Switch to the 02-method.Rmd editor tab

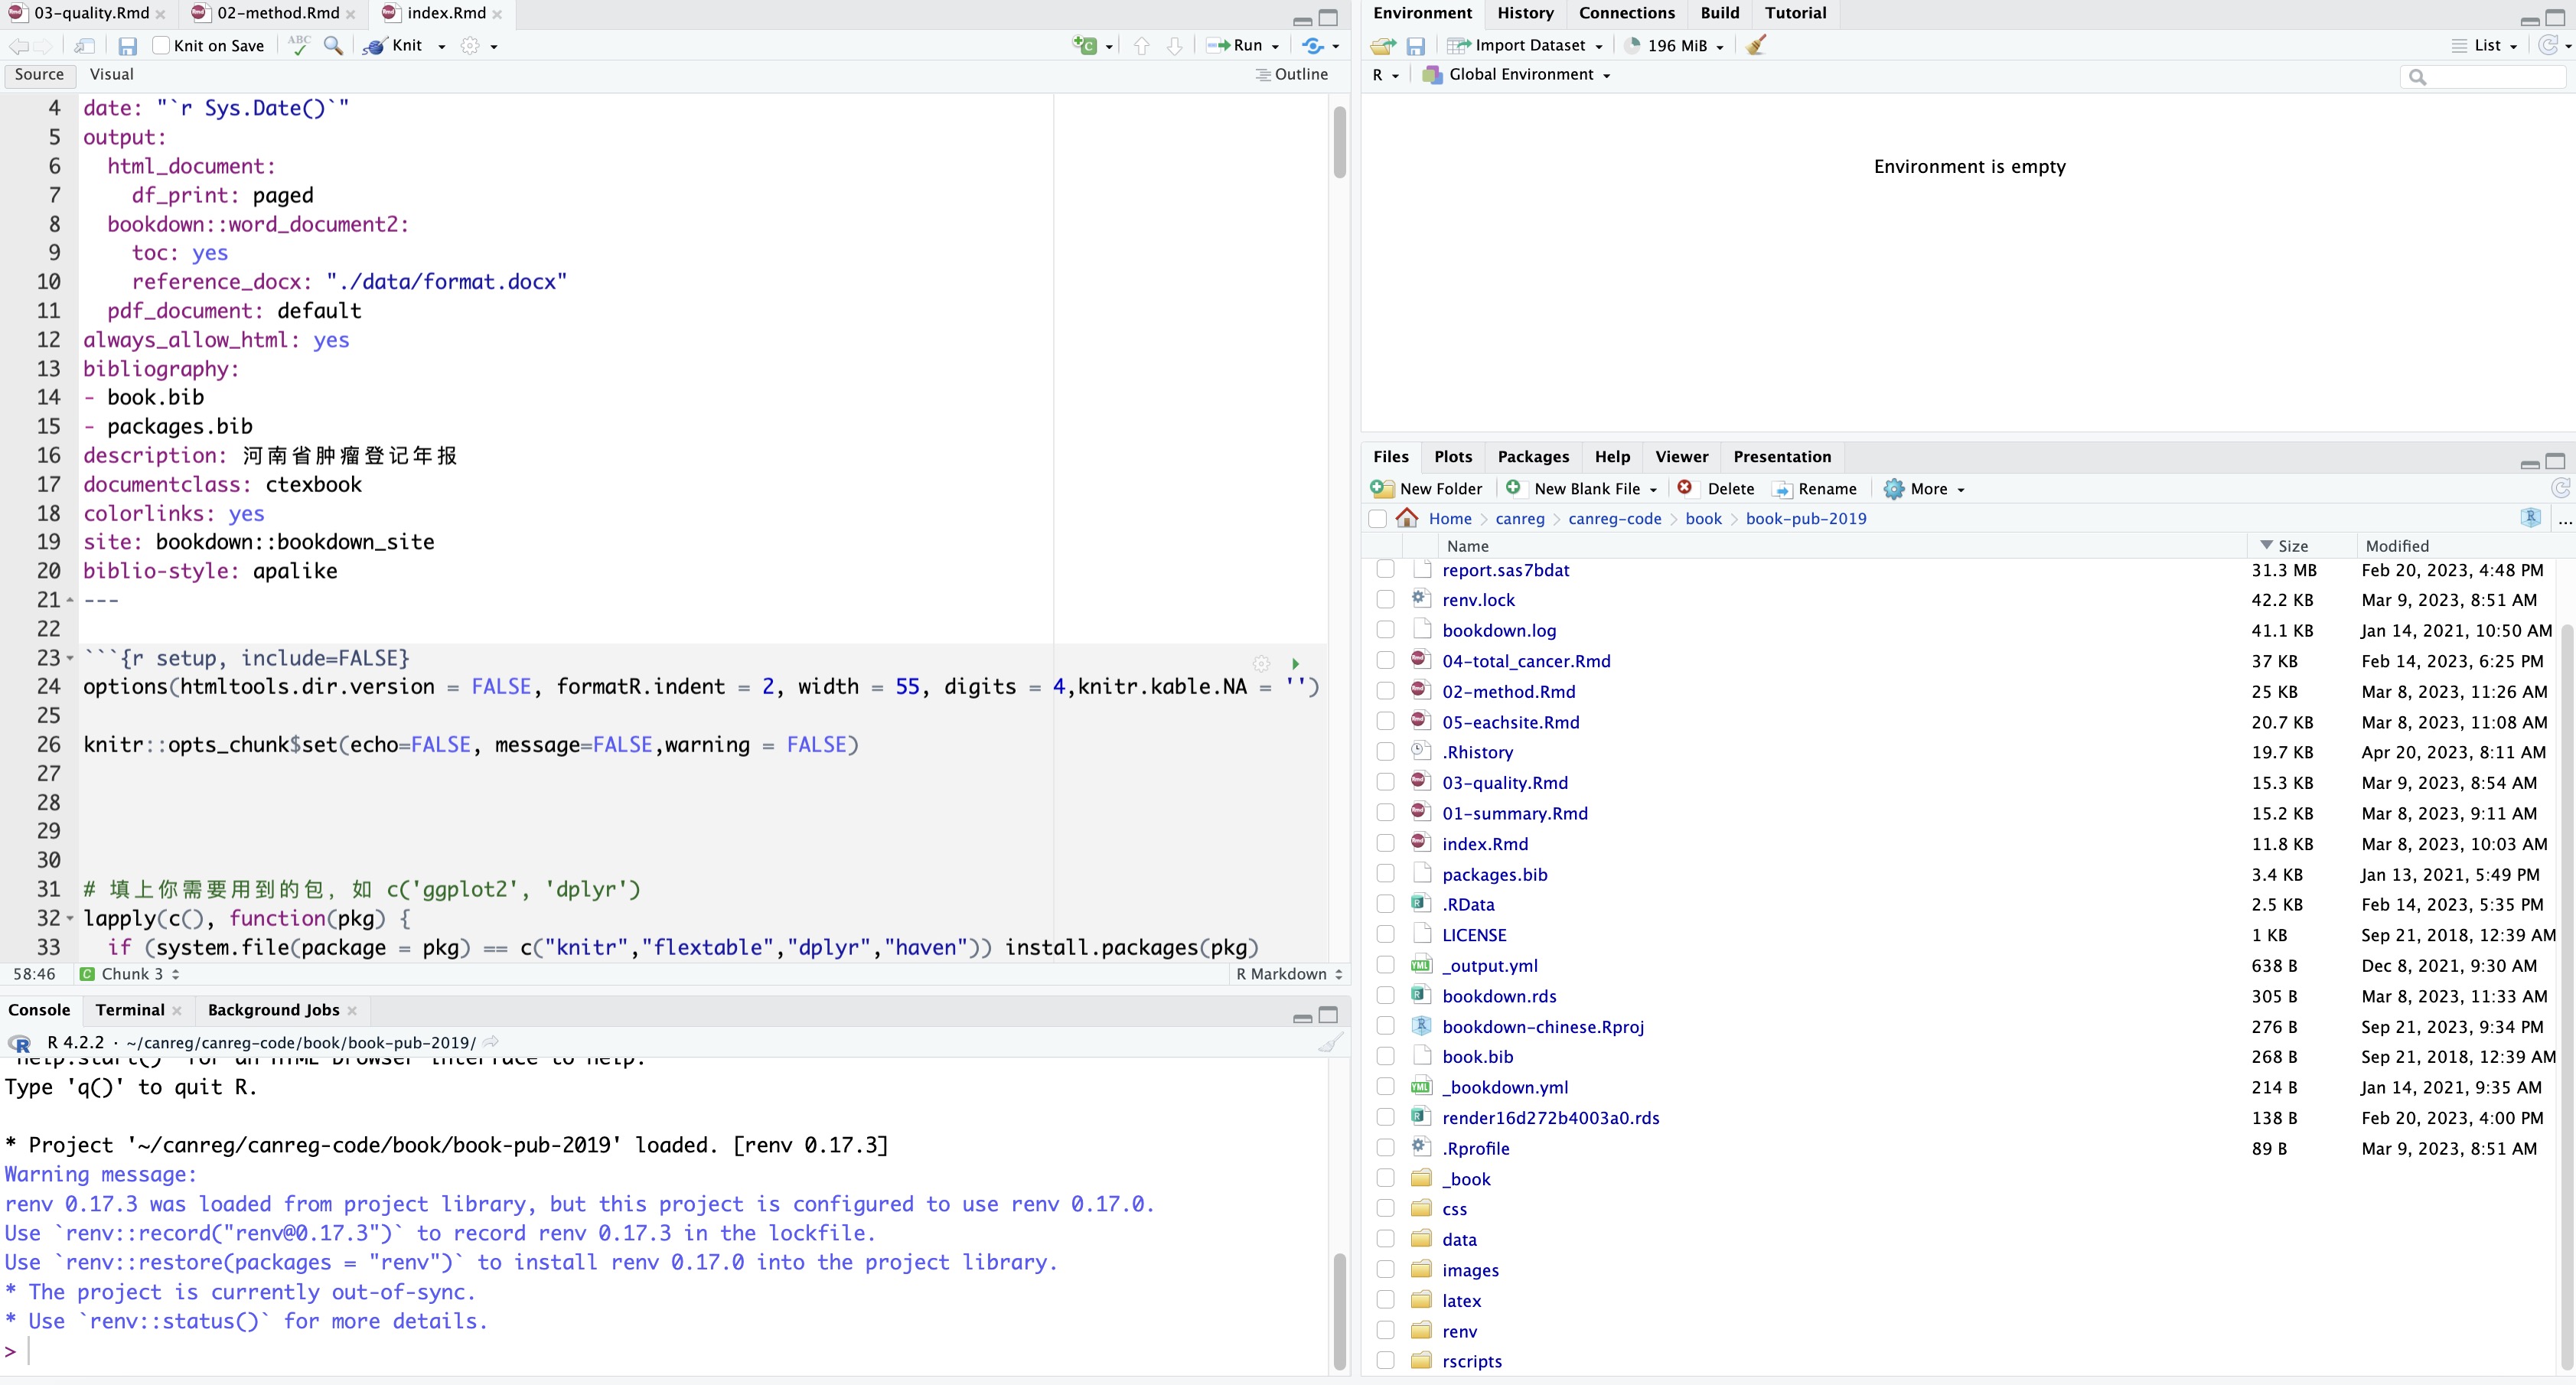click(x=278, y=13)
